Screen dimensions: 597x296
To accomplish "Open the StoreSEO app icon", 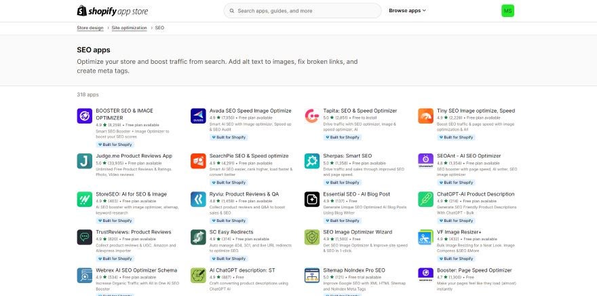I will click(85, 199).
